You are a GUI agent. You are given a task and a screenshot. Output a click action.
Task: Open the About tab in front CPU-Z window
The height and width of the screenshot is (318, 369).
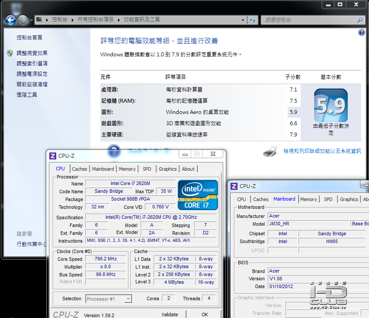coord(188,169)
